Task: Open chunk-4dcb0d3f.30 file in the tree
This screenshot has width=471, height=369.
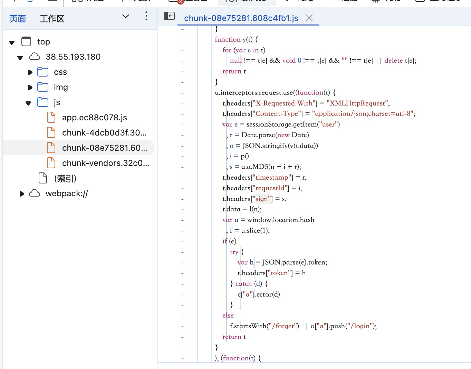Action: [x=104, y=133]
